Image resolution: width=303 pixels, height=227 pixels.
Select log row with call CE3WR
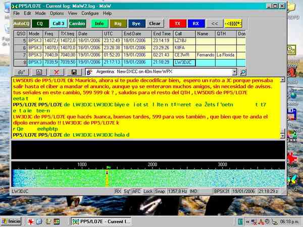130,55
